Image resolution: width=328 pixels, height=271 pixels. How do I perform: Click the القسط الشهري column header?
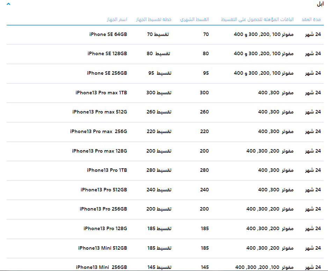point(194,20)
